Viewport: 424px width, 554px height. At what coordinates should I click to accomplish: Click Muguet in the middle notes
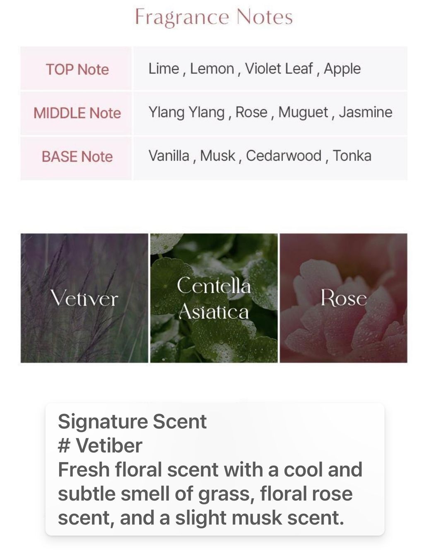point(303,112)
